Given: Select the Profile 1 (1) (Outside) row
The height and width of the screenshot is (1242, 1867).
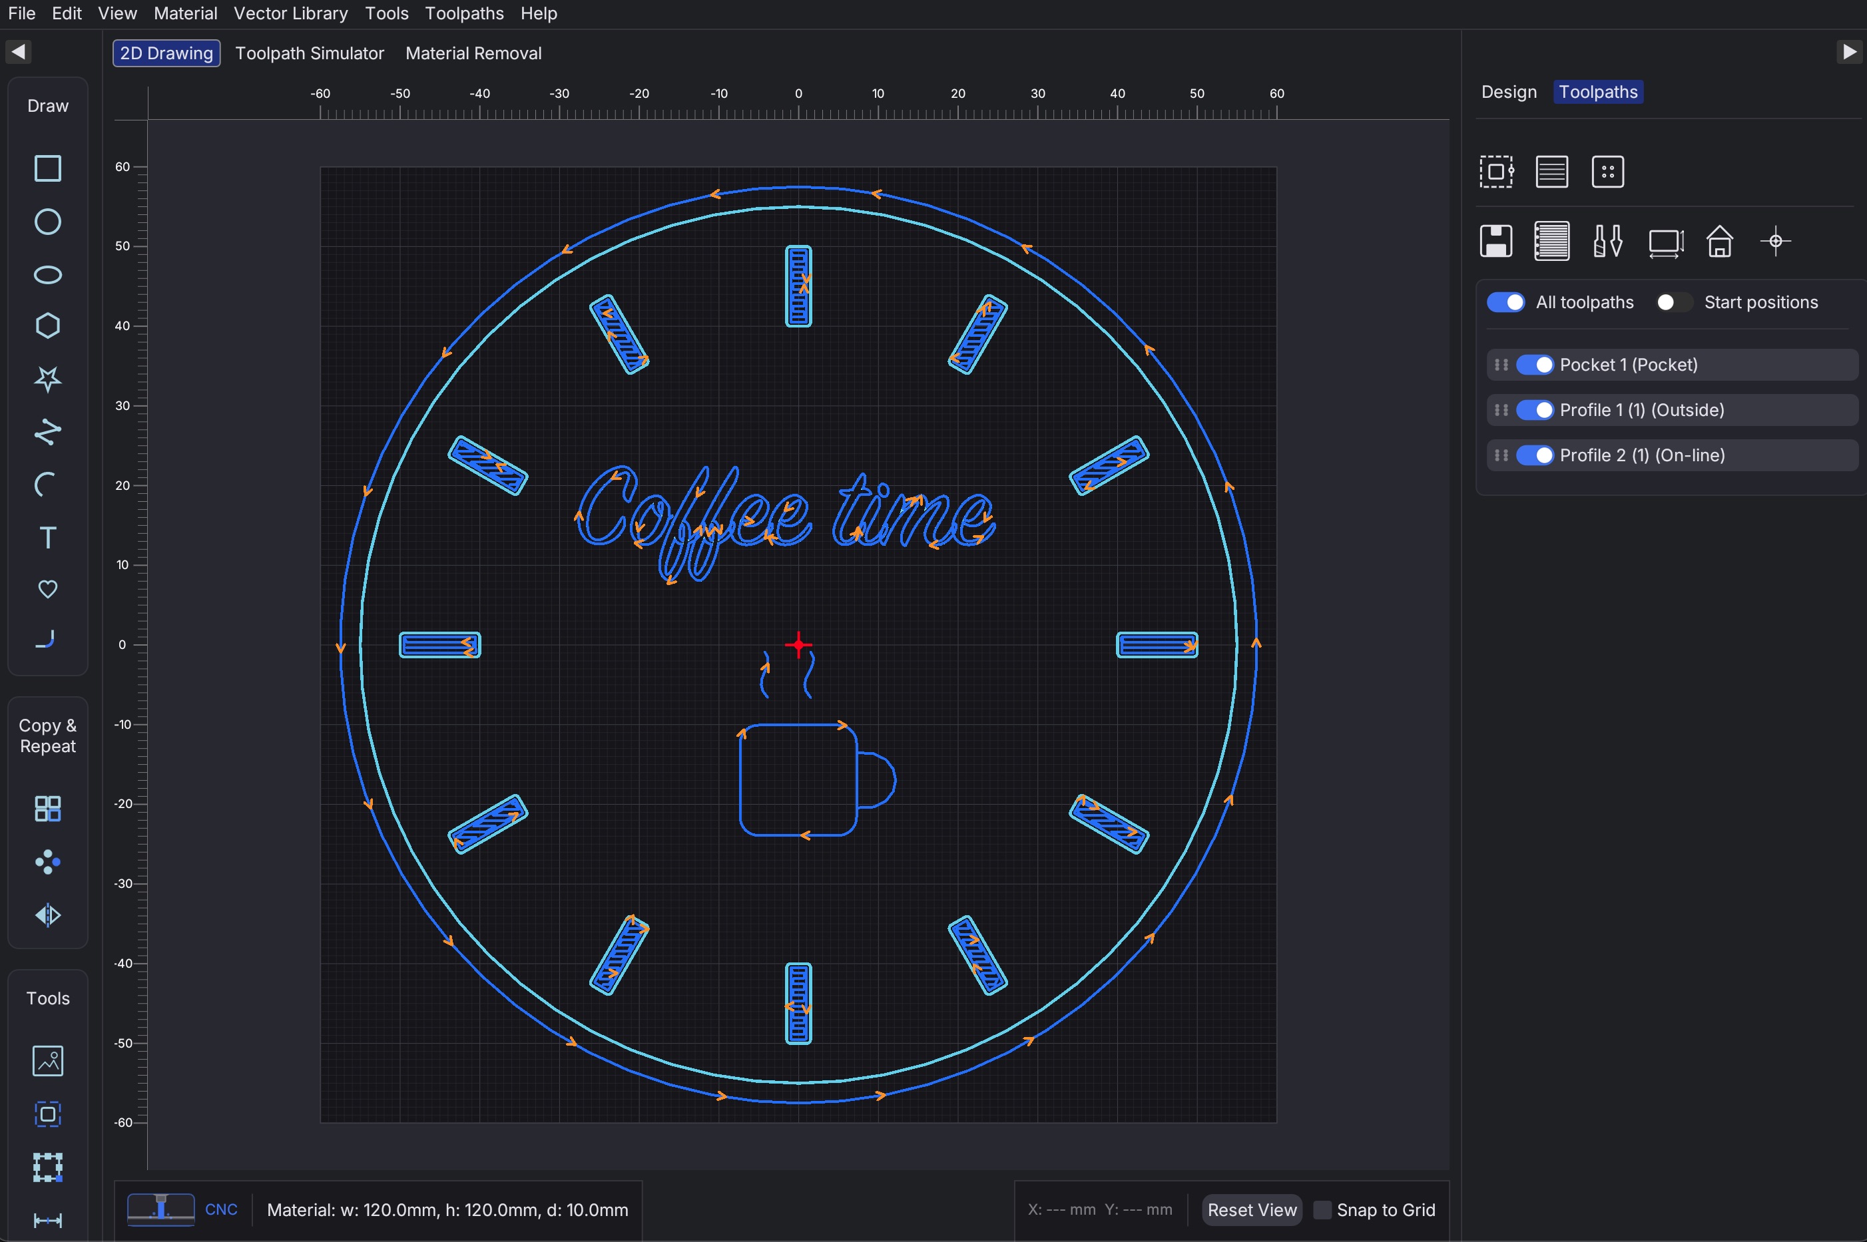Looking at the screenshot, I should click(1672, 409).
